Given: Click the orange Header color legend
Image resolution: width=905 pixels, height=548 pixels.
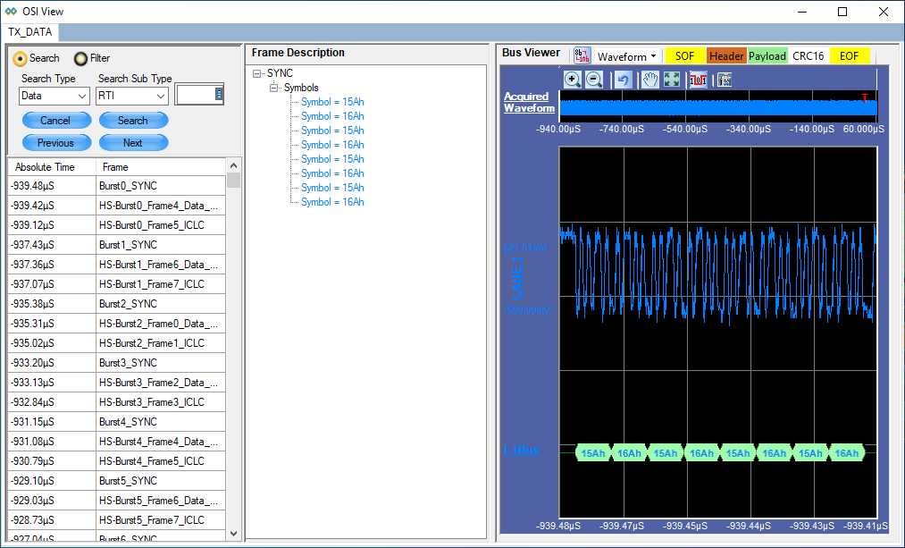Looking at the screenshot, I should (x=726, y=56).
